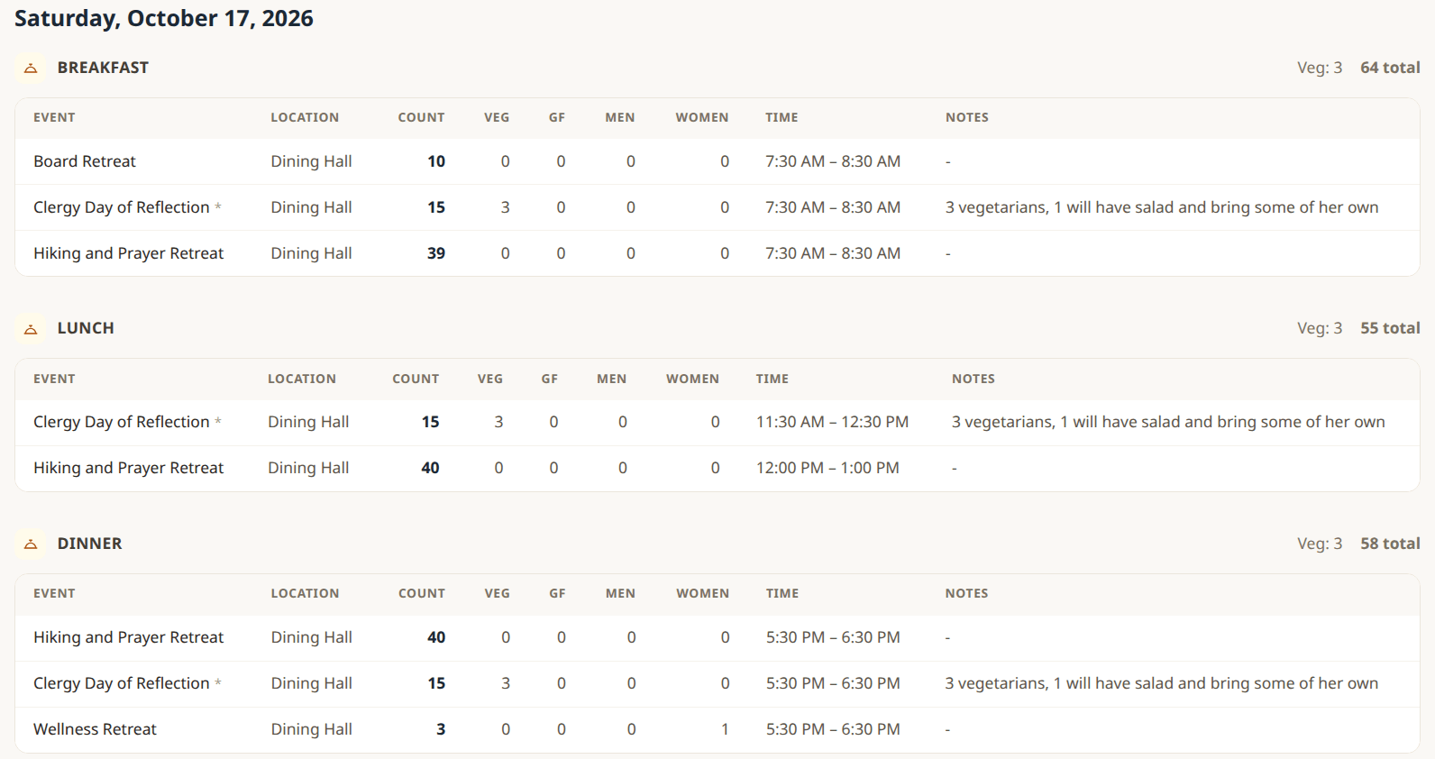
Task: Click Veg: 3 in the Dinner header
Action: tap(1320, 544)
